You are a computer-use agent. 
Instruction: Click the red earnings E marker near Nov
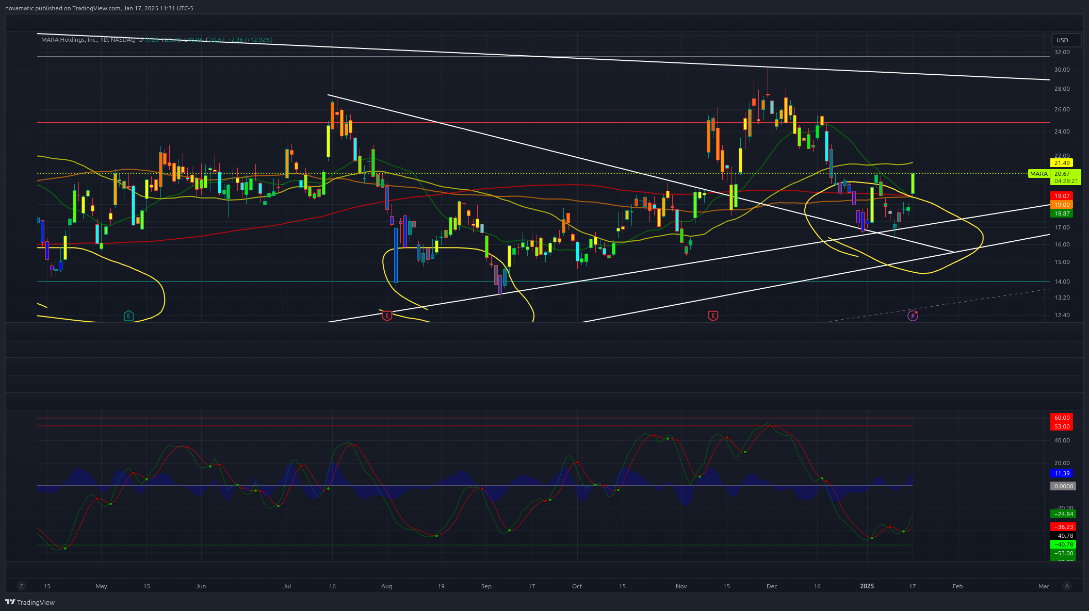[x=713, y=316]
